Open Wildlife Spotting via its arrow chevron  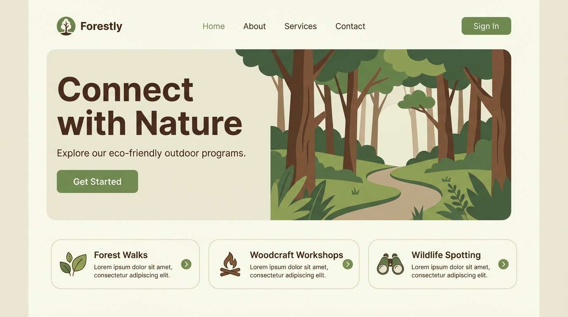tap(503, 264)
